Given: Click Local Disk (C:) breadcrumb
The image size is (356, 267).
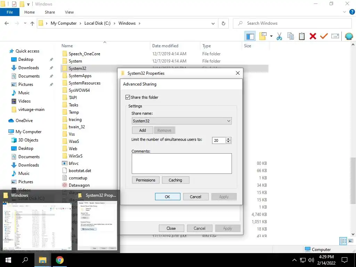Looking at the screenshot, I should (x=97, y=23).
